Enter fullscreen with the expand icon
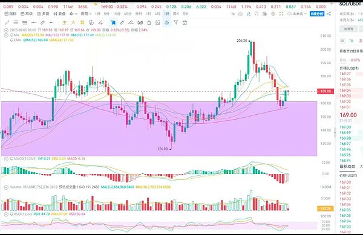 click(281, 14)
